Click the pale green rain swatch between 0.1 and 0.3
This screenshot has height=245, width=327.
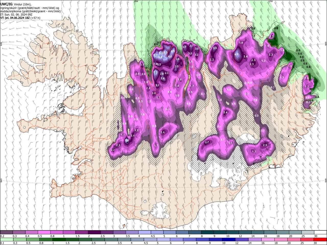(6, 239)
